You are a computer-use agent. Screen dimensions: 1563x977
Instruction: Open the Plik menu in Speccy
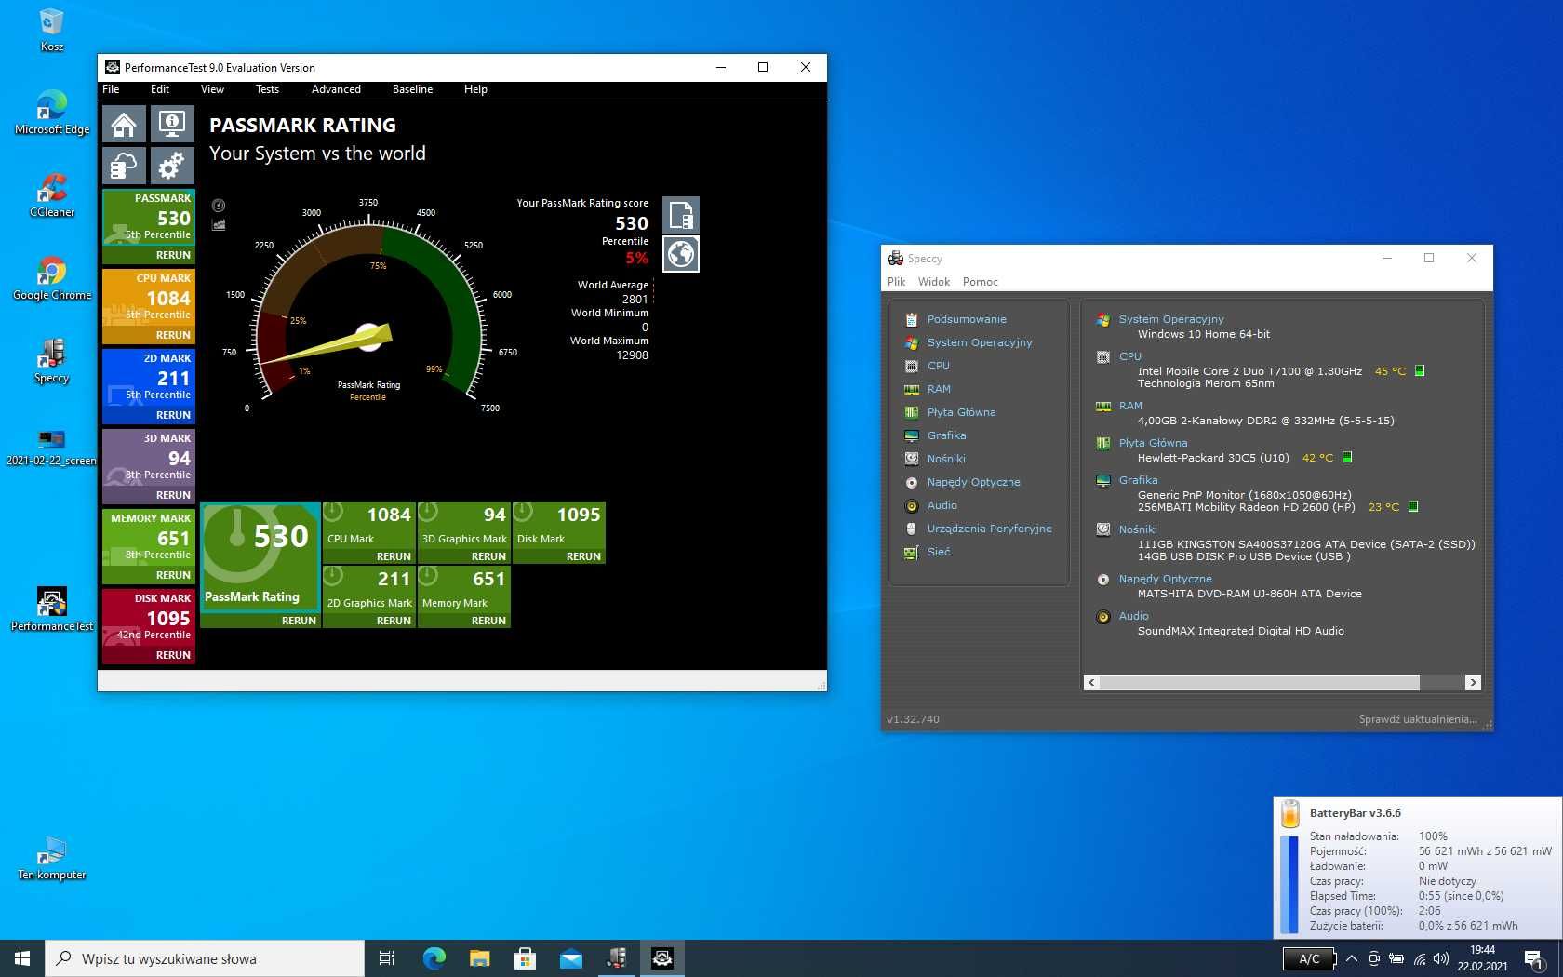[x=896, y=282]
